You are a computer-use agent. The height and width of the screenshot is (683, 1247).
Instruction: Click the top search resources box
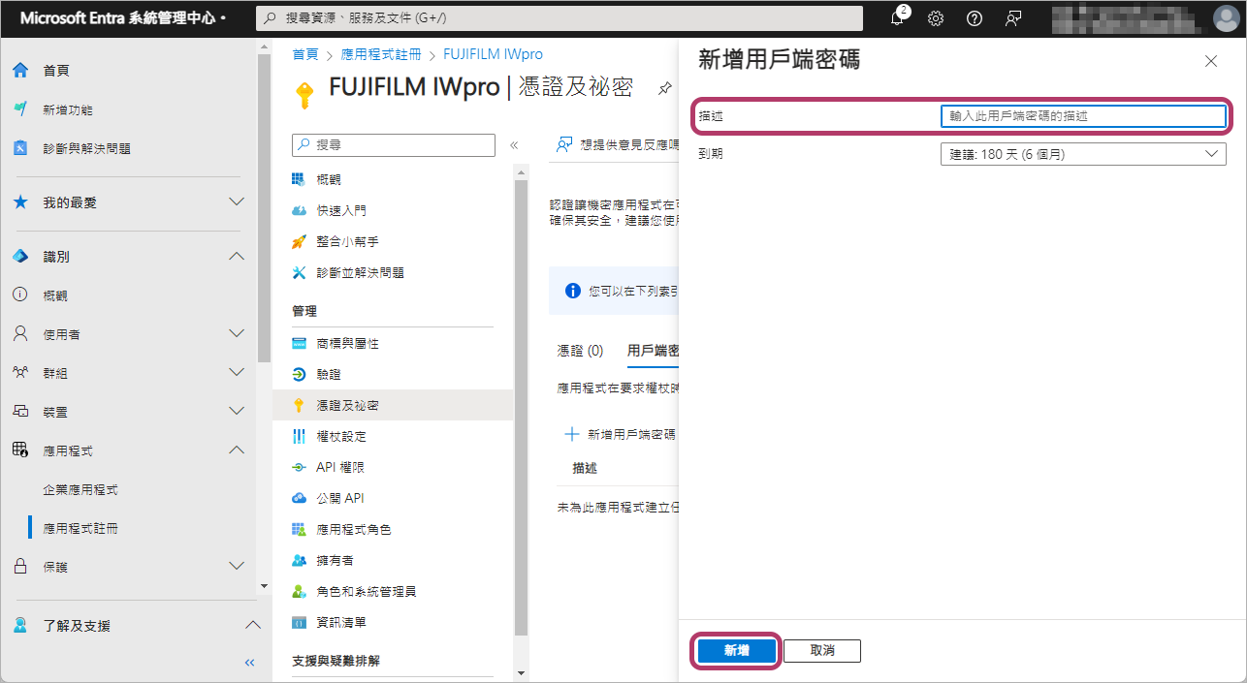pyautogui.click(x=560, y=18)
